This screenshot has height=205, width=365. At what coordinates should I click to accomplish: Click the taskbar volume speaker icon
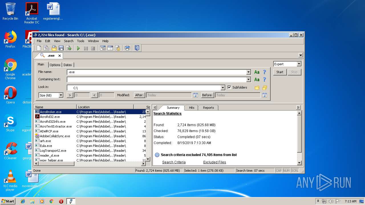(331, 201)
